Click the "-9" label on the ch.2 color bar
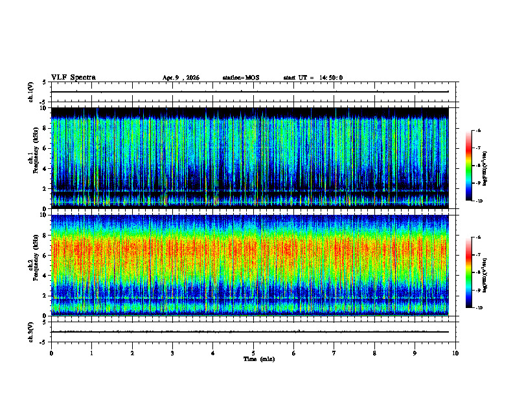 (478, 290)
